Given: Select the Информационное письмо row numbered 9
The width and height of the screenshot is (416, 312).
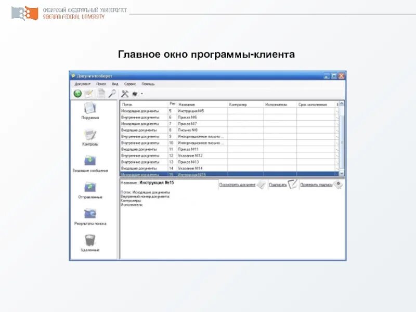Looking at the screenshot, I should (x=228, y=136).
